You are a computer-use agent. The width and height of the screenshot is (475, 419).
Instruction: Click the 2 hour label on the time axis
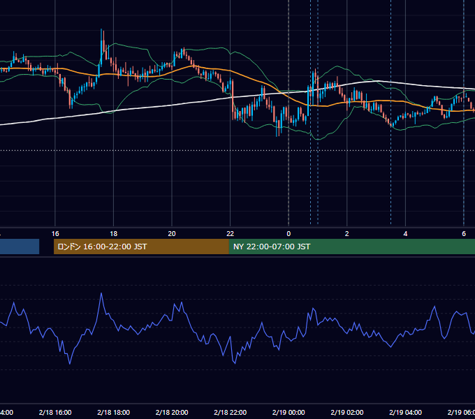pos(347,234)
